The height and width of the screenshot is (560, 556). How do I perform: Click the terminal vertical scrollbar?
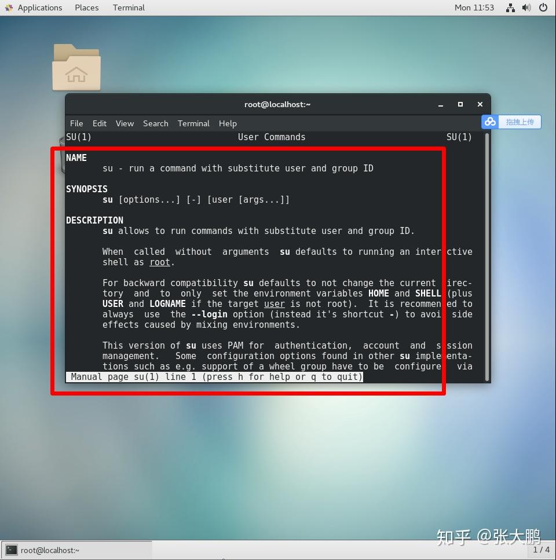coord(487,257)
